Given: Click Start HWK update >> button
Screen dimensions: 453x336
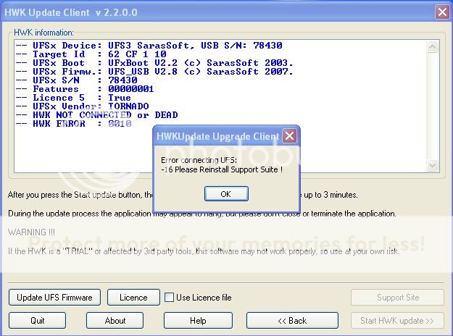Looking at the screenshot, I should [x=397, y=320].
